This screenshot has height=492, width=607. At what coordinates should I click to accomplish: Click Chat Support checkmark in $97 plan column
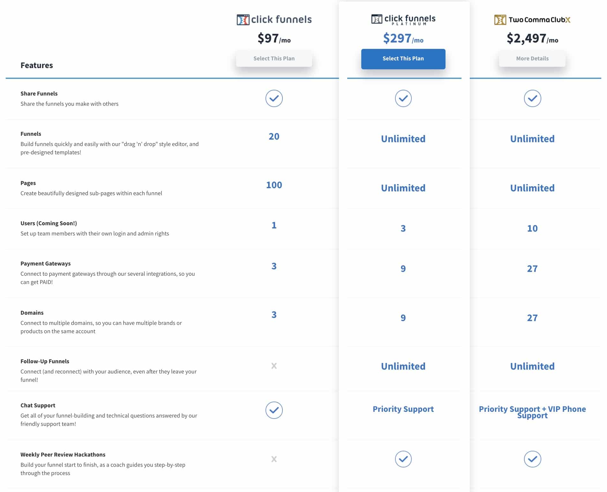[274, 410]
